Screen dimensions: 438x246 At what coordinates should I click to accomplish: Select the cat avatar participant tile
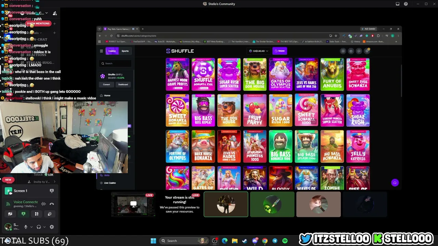[319, 204]
